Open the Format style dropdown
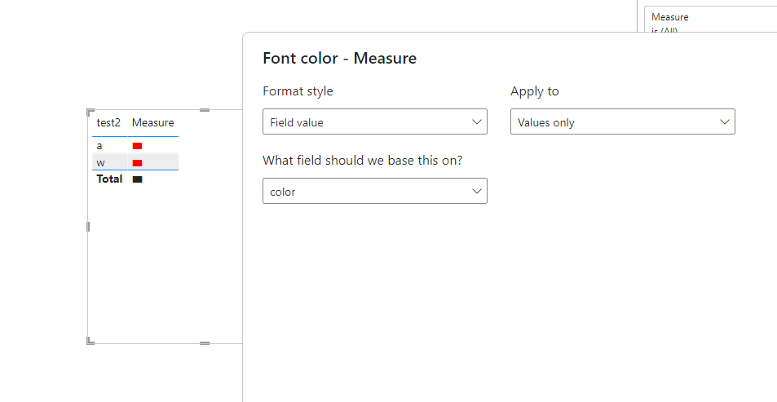 tap(374, 121)
